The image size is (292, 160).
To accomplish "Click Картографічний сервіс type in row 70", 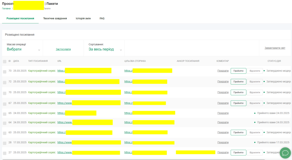I will (x=42, y=92).
